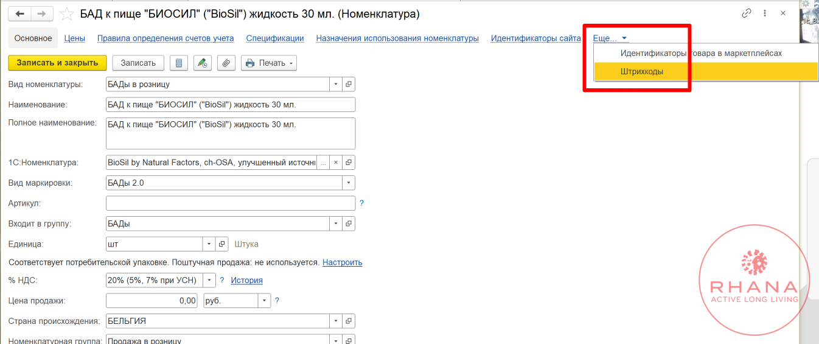The width and height of the screenshot is (819, 344).
Task: Open the Печать dropdown menu
Action: click(x=268, y=63)
